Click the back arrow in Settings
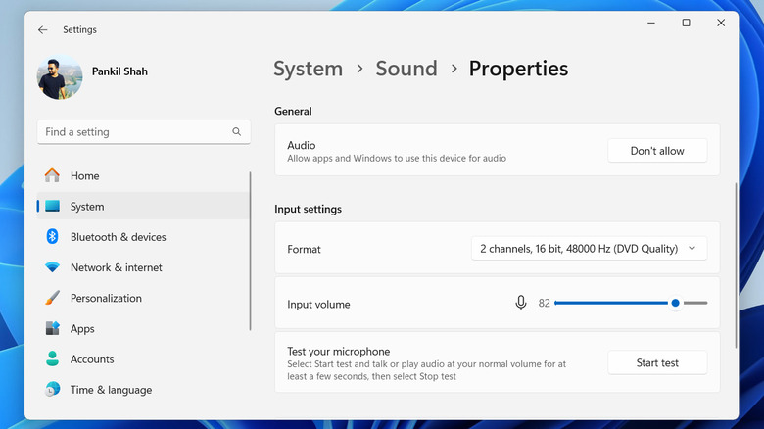Screen dimensions: 764x429 (x=43, y=30)
